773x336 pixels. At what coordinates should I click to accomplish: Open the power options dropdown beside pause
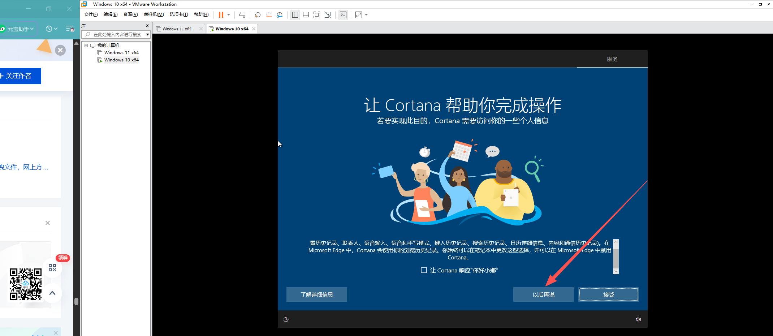(229, 15)
